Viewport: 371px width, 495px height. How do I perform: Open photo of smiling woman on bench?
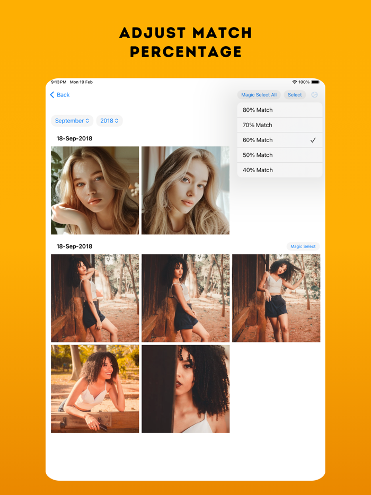point(95,388)
